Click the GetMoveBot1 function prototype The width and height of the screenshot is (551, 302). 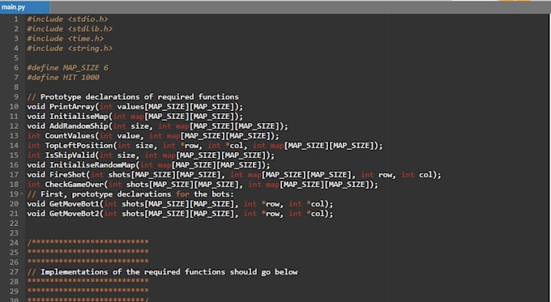click(180, 204)
